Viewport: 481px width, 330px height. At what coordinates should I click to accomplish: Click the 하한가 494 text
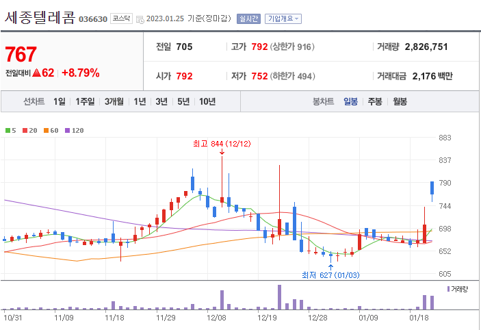pyautogui.click(x=293, y=76)
